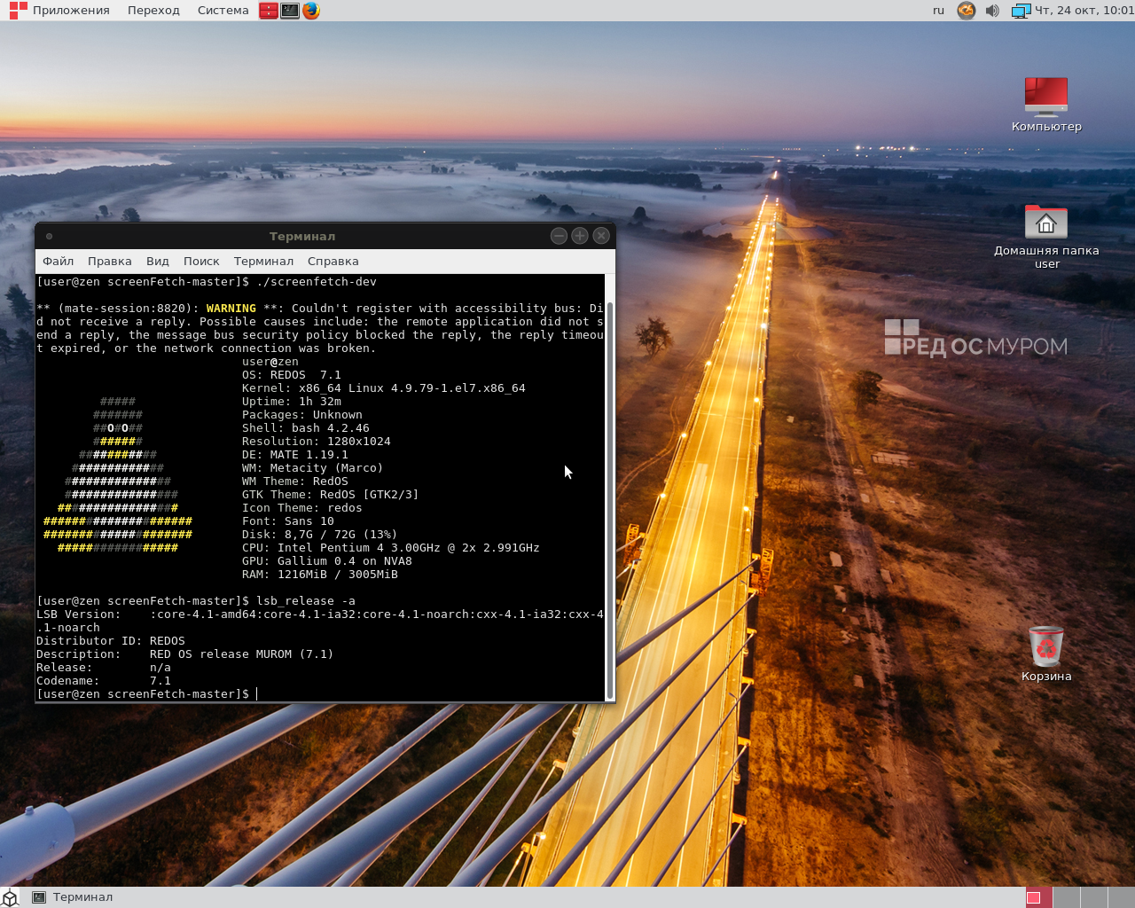Switch to the second workspace

tap(1066, 897)
